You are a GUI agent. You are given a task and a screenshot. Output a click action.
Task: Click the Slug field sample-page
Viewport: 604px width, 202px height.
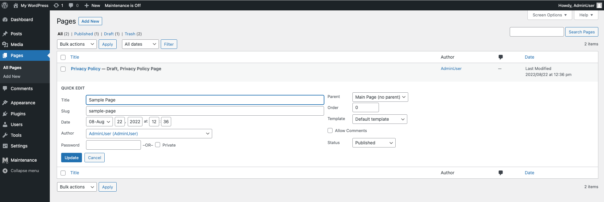205,111
